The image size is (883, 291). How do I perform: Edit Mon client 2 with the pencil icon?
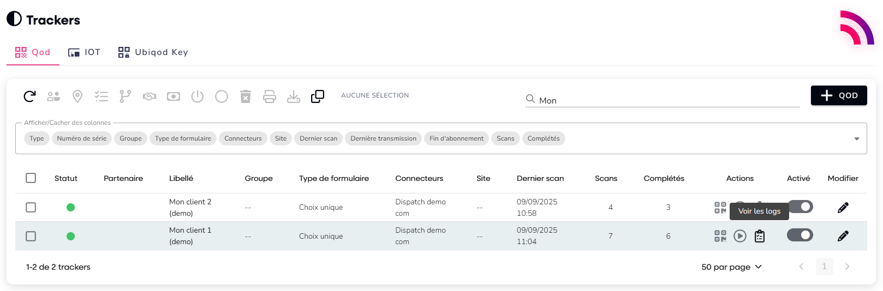(x=843, y=208)
